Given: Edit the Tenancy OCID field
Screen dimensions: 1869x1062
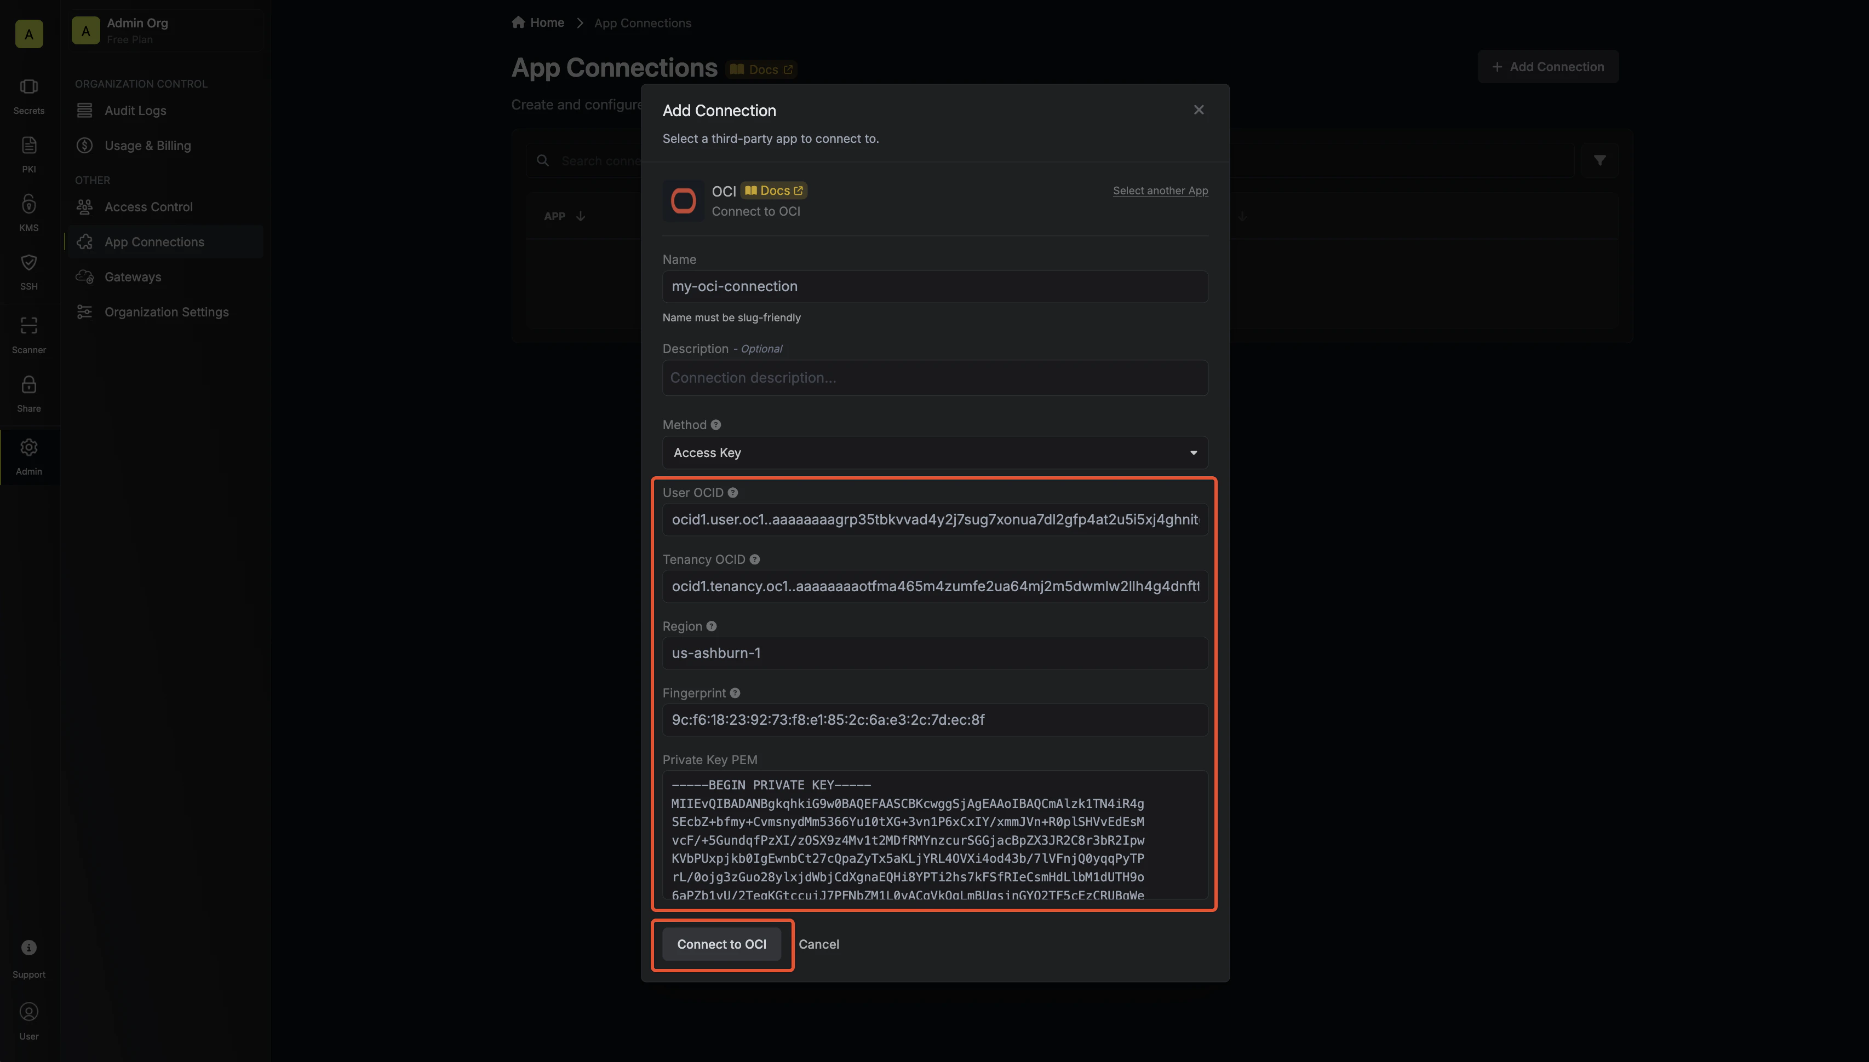Looking at the screenshot, I should (x=934, y=586).
